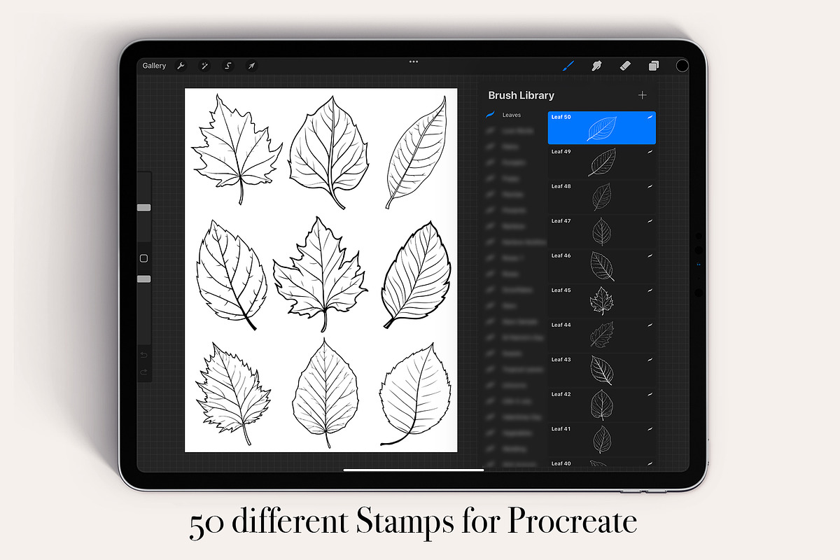This screenshot has width=840, height=560.
Task: Select the Transform arrow tool
Action: click(251, 66)
